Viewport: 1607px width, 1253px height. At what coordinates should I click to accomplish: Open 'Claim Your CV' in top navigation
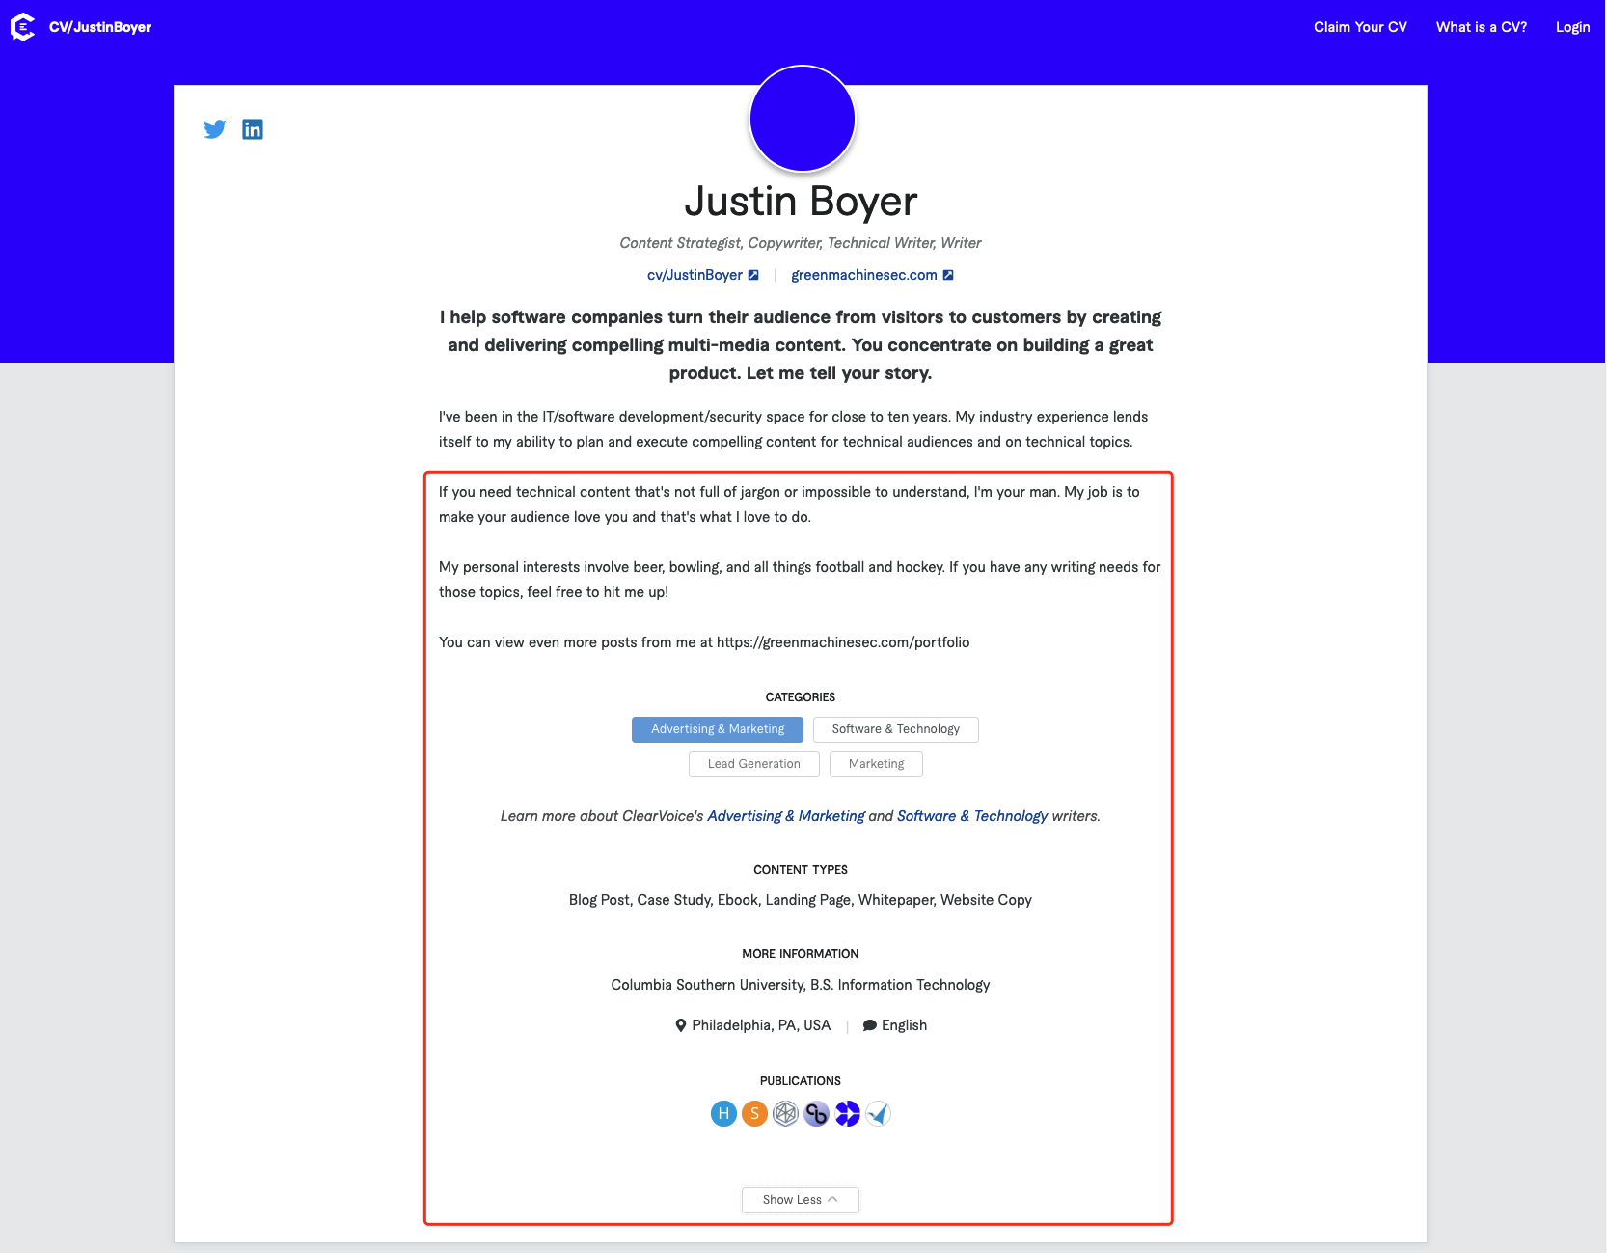[1360, 27]
